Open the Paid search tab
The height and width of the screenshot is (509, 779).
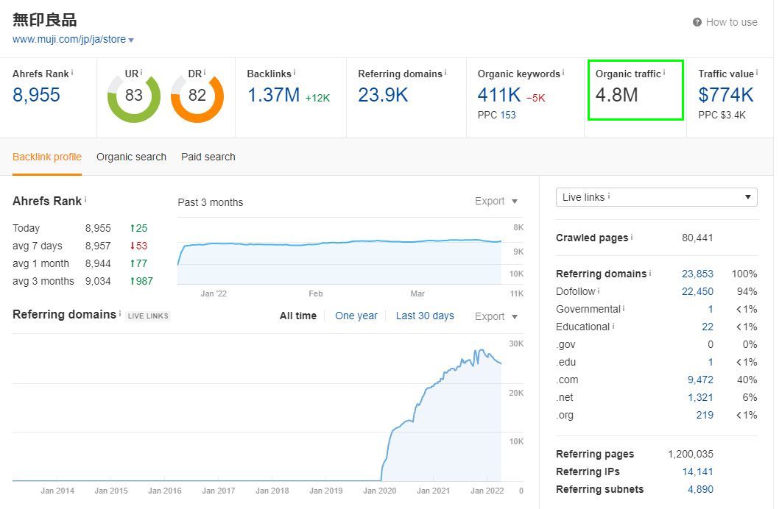[x=208, y=157]
